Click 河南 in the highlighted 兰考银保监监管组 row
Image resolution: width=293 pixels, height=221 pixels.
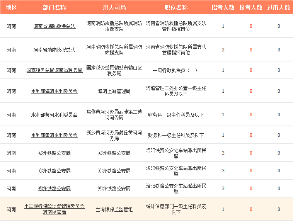pyautogui.click(x=11, y=209)
